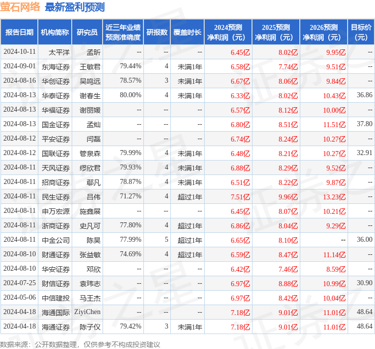Viewport: 375px width, 349px height.
Task: Click researcher 史凡可
Action: [90, 226]
